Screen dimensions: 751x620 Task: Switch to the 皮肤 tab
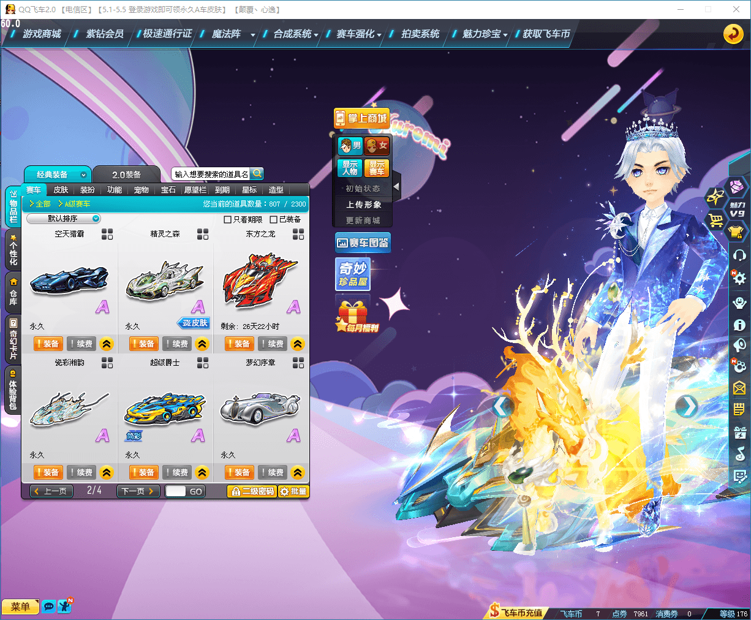(x=61, y=190)
